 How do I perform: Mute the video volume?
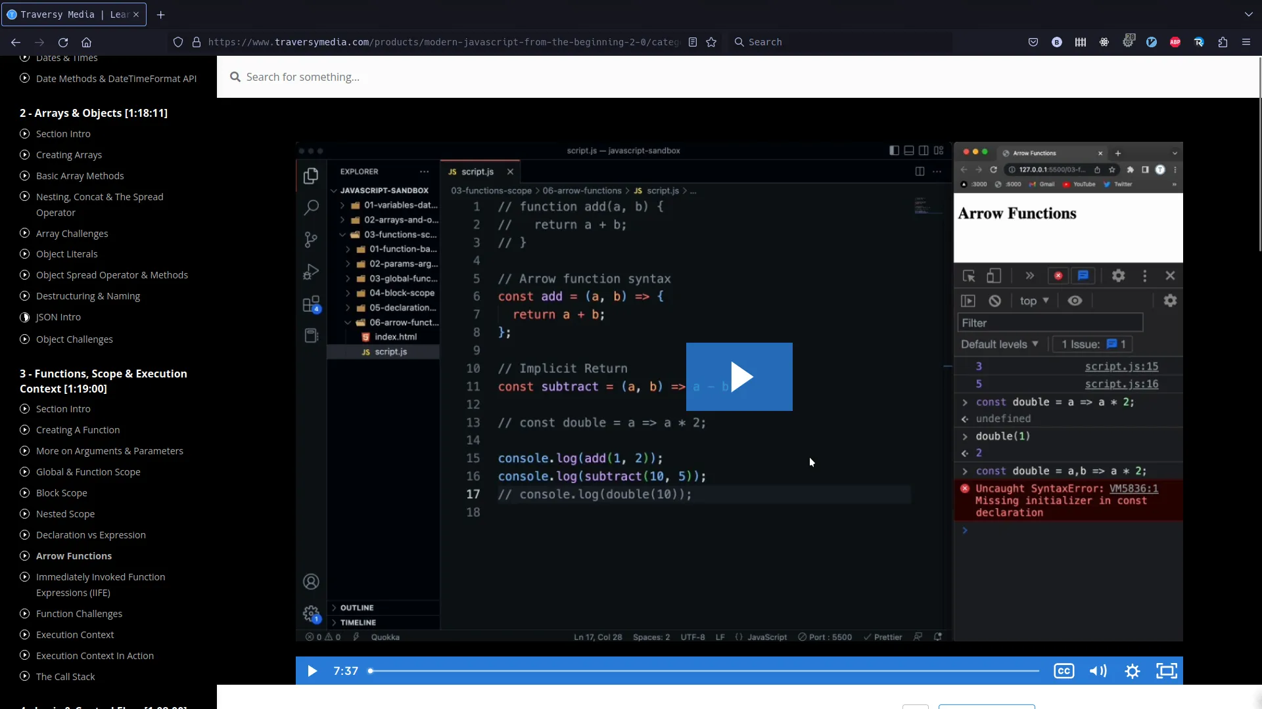1098,671
